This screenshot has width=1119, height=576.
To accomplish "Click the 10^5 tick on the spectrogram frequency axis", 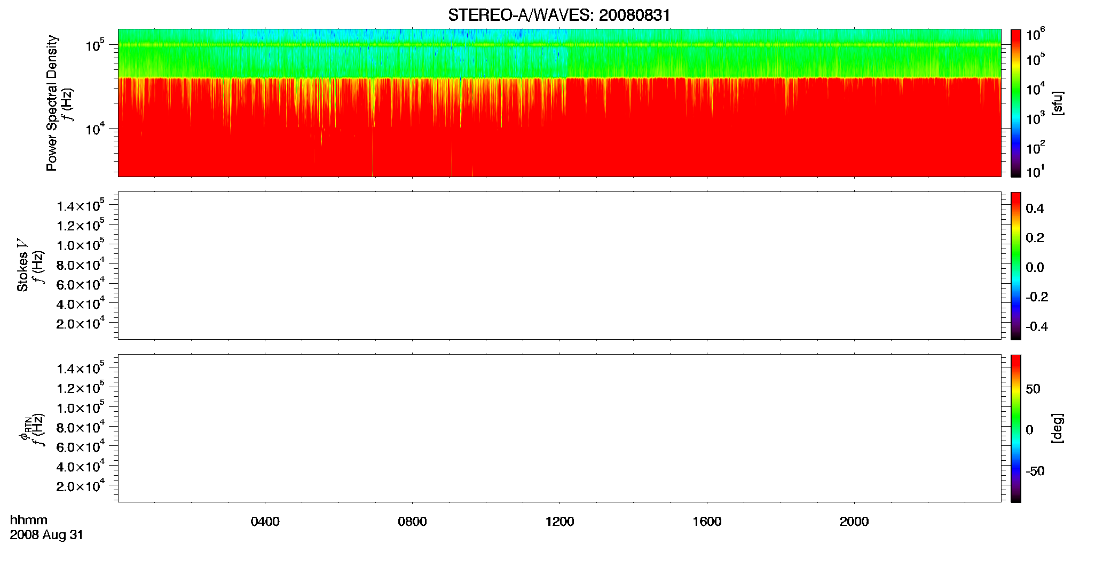I will click(x=94, y=45).
